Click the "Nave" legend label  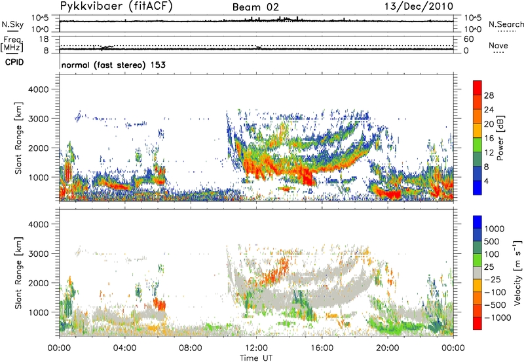click(x=498, y=46)
